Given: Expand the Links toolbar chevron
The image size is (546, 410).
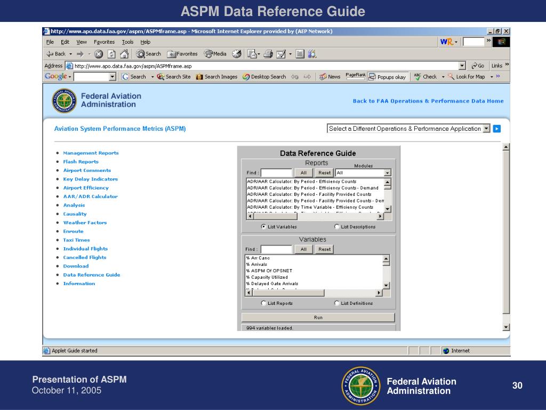Looking at the screenshot, I should pyautogui.click(x=507, y=64).
